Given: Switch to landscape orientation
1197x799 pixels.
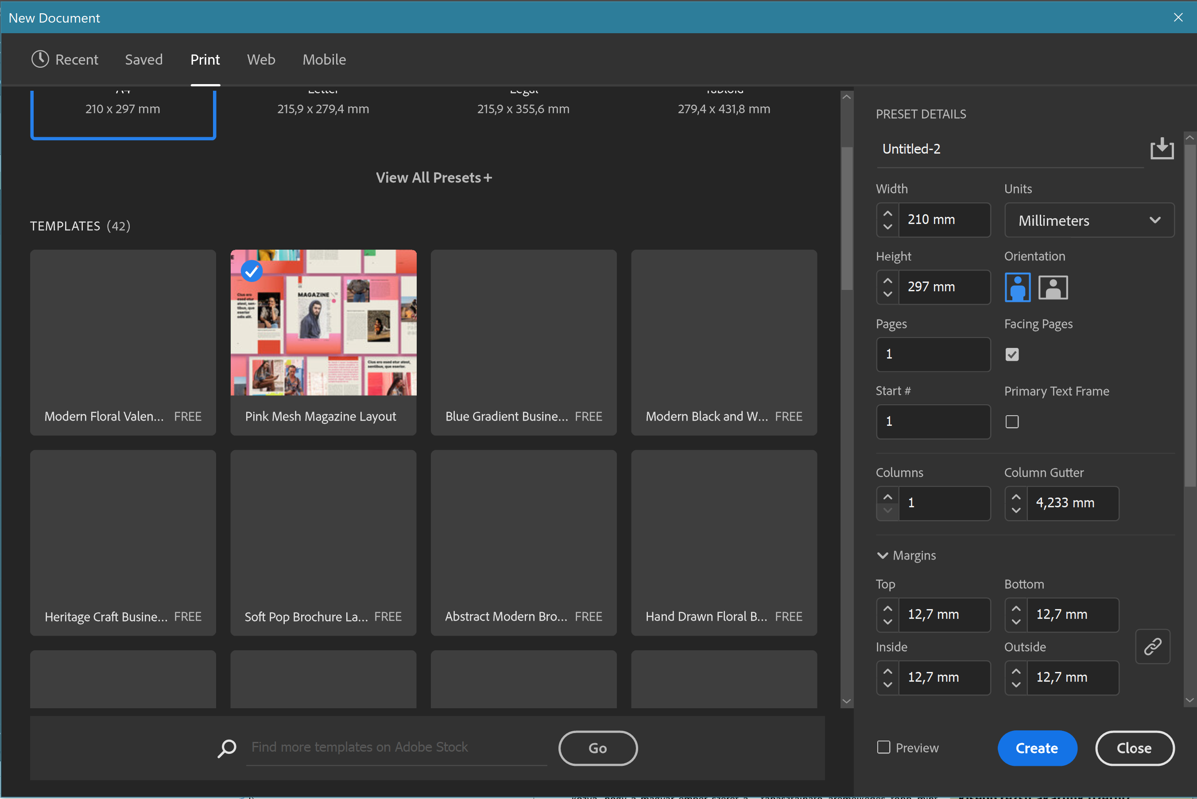Looking at the screenshot, I should click(x=1053, y=287).
